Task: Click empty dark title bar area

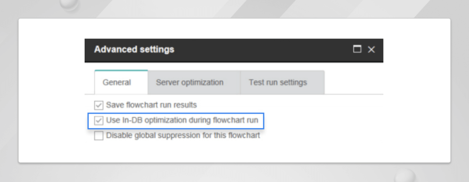Action: (x=263, y=50)
